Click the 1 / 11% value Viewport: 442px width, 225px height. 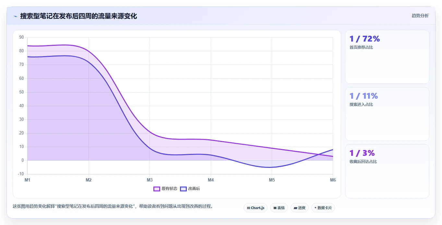coord(364,96)
